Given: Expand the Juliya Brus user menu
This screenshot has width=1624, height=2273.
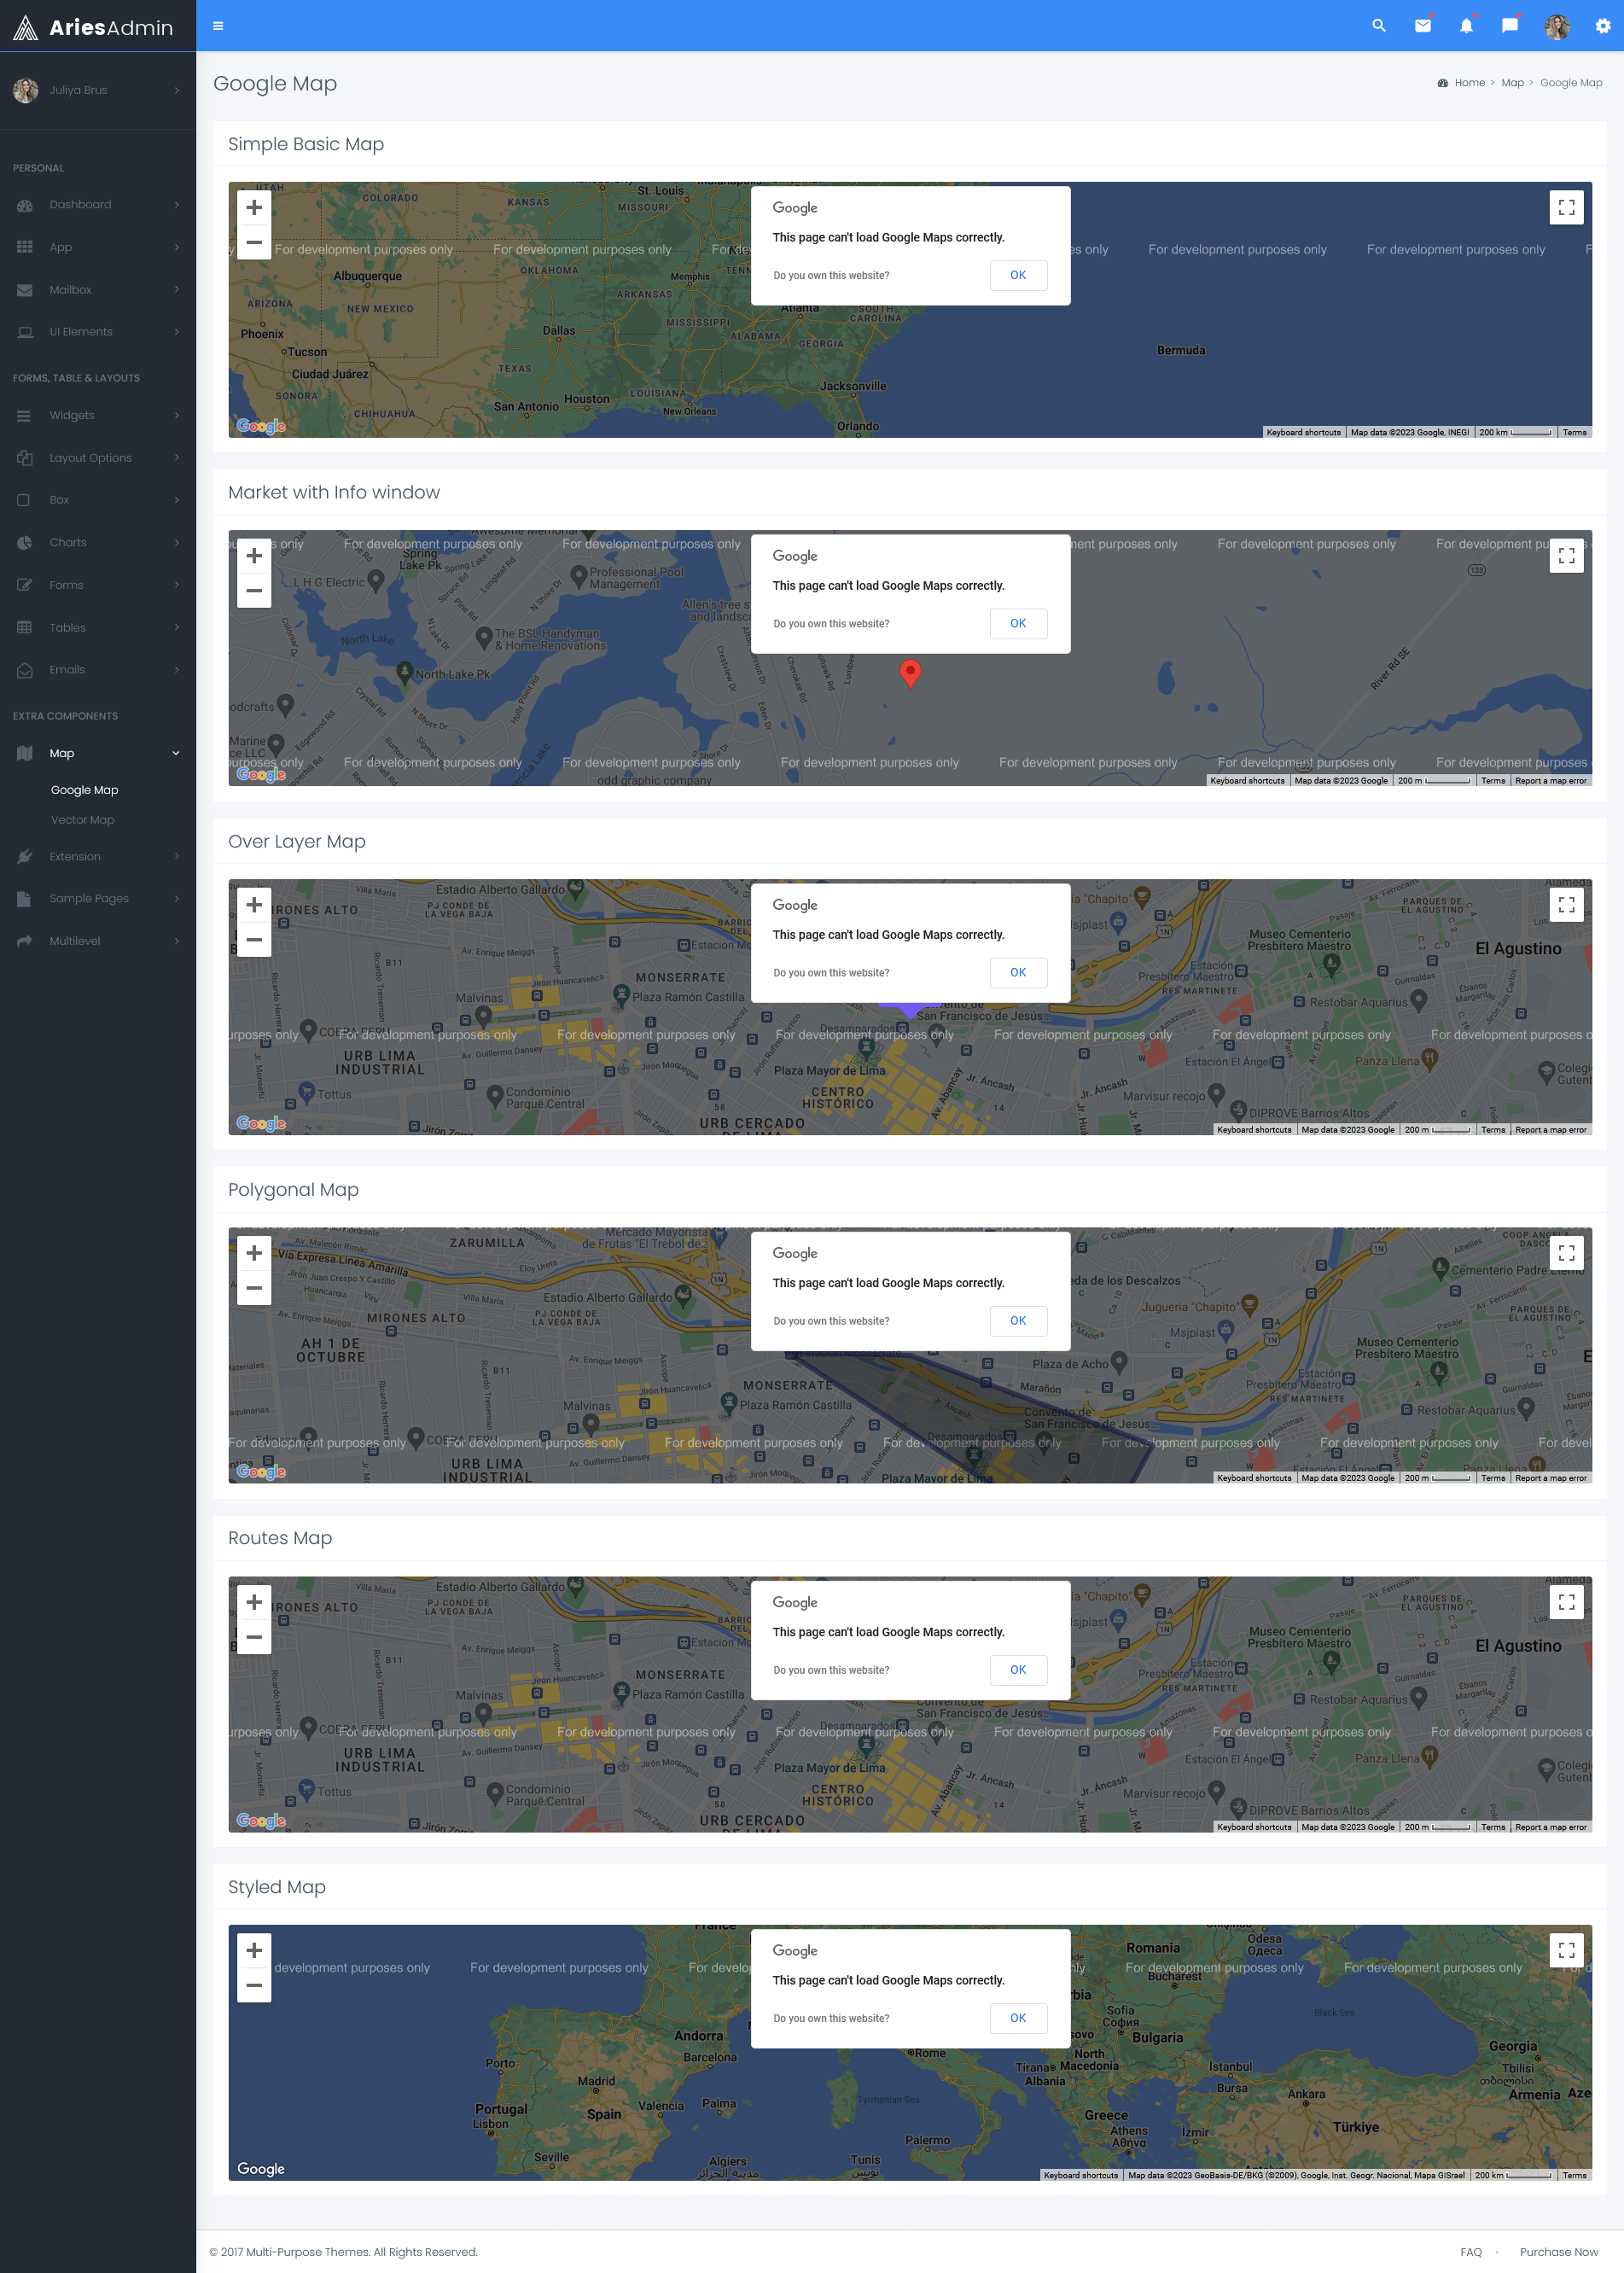Looking at the screenshot, I should (x=98, y=90).
